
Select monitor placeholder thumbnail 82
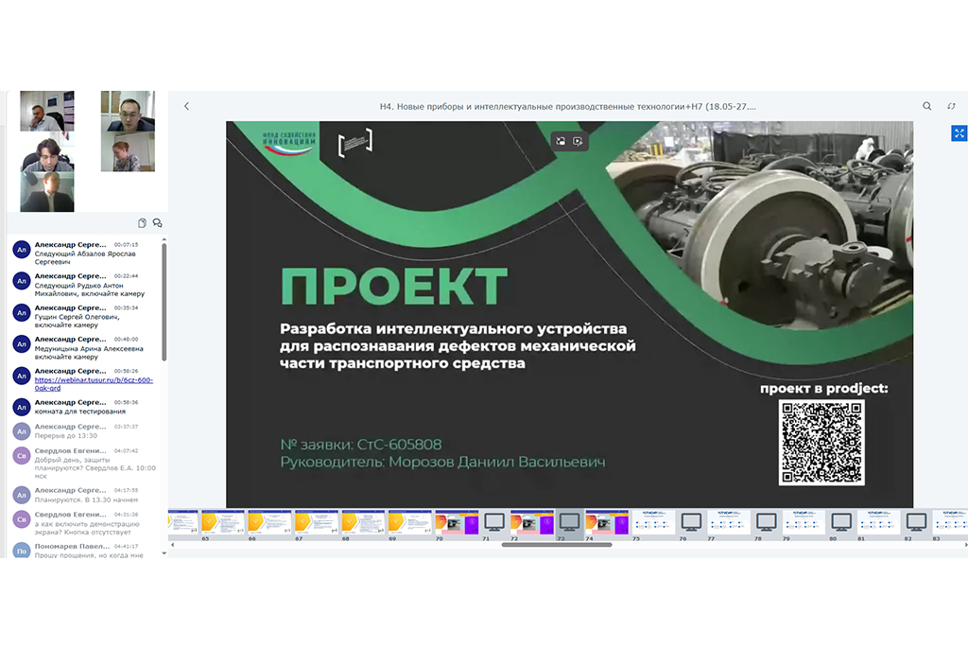coord(916,522)
